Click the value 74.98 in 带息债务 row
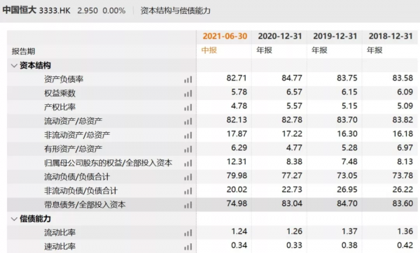 click(237, 203)
